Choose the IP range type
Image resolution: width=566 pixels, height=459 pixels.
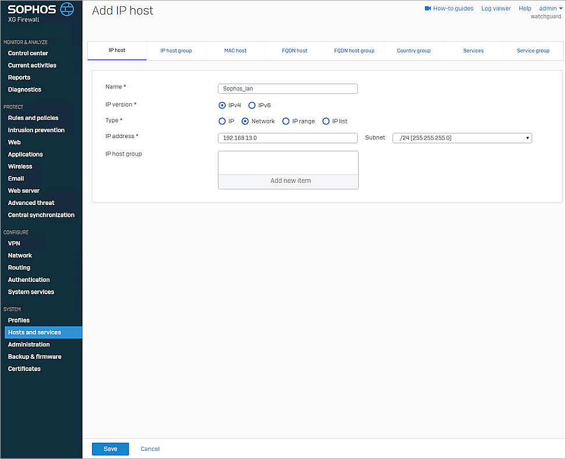pyautogui.click(x=286, y=121)
